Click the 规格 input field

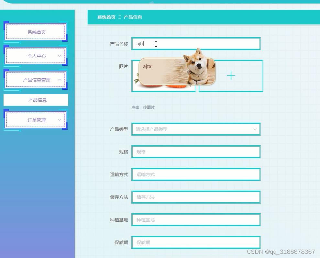point(196,151)
